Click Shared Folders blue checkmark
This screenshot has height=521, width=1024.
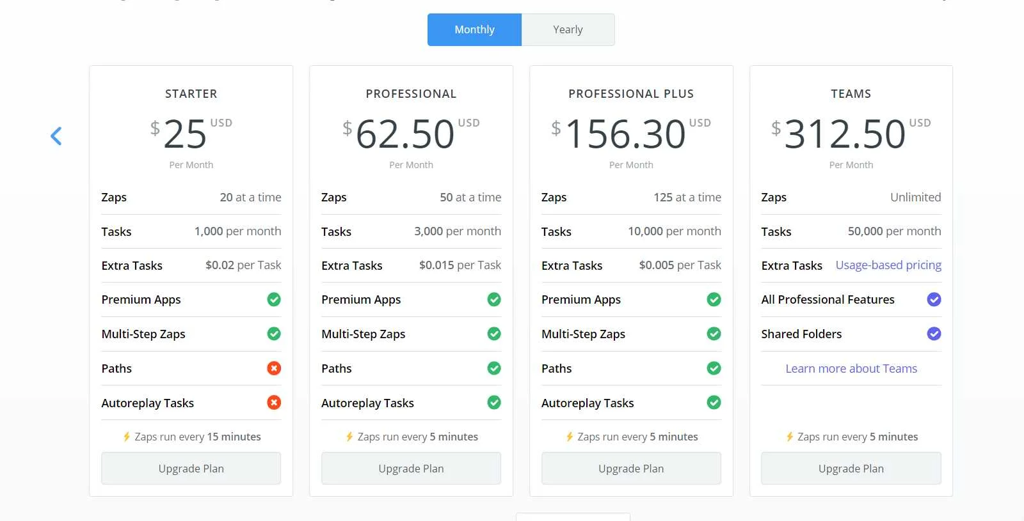pyautogui.click(x=934, y=334)
